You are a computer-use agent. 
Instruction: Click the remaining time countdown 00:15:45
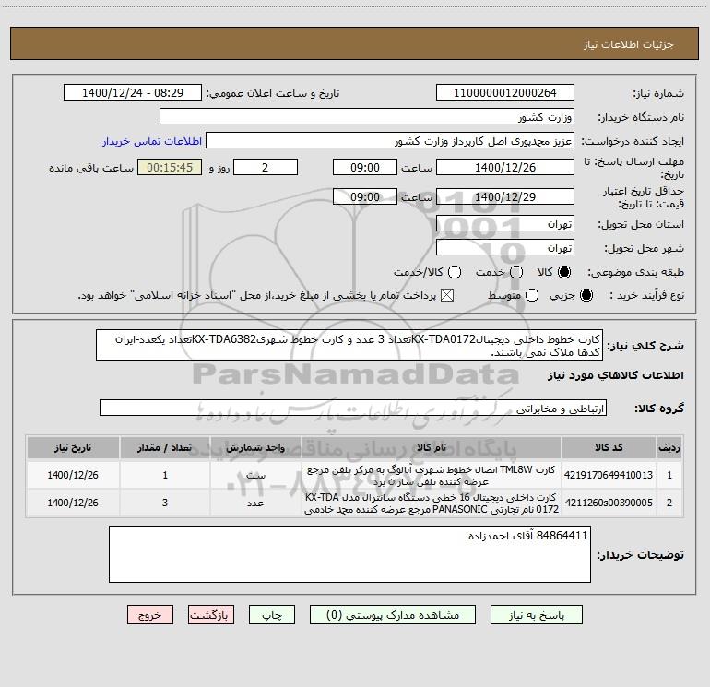click(x=170, y=167)
